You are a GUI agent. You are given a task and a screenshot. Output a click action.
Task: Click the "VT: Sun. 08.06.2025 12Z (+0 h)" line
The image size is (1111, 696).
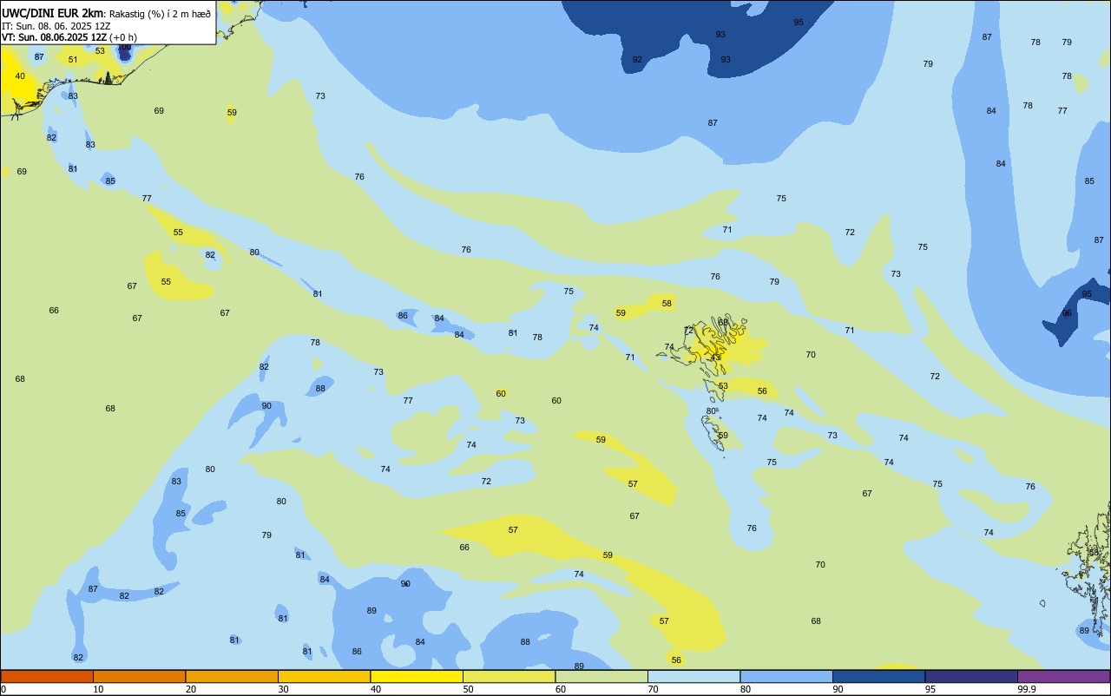(x=69, y=37)
